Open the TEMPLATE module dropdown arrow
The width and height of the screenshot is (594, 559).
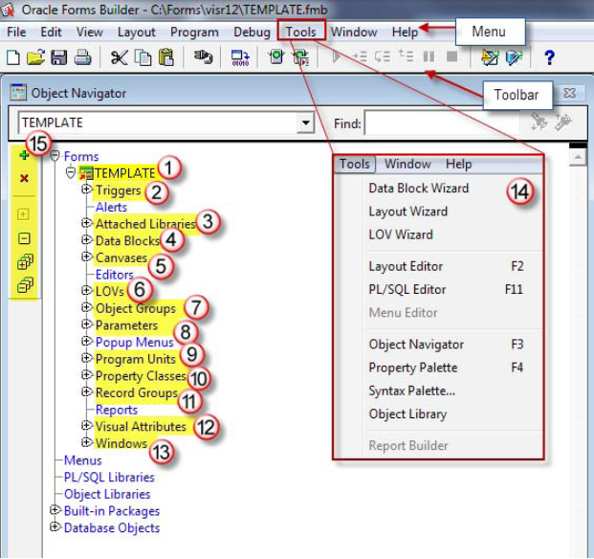click(x=305, y=123)
